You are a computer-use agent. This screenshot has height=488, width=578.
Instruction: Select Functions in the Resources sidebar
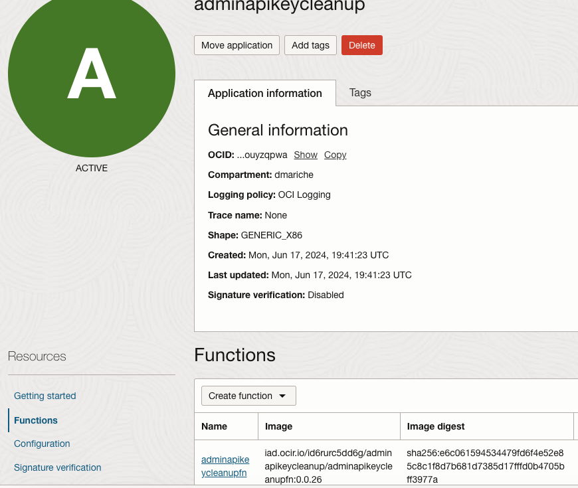pos(36,420)
